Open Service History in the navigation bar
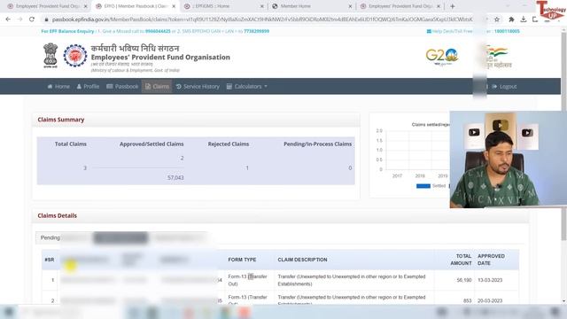This screenshot has height=319, width=567. pyautogui.click(x=198, y=87)
